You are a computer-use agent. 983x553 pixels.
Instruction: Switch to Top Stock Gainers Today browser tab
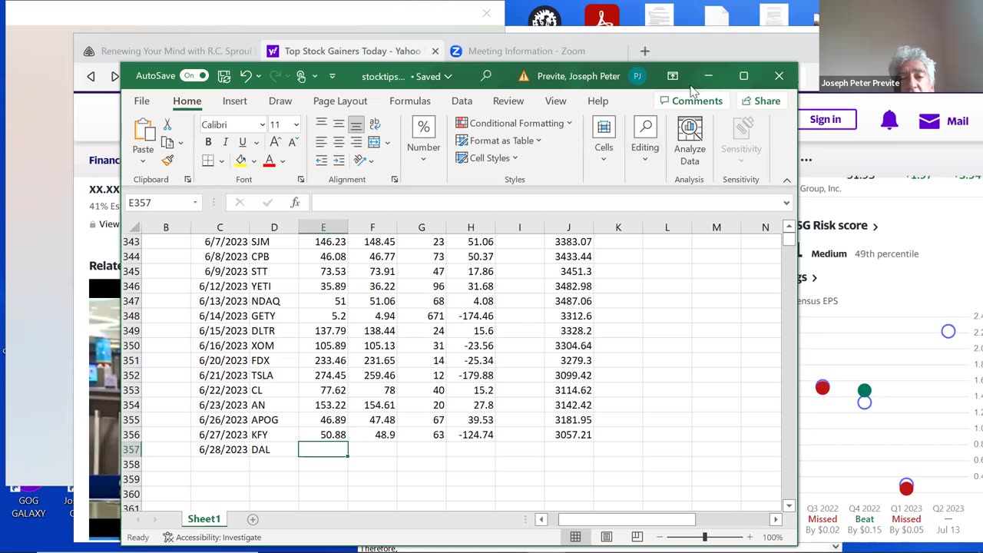352,51
